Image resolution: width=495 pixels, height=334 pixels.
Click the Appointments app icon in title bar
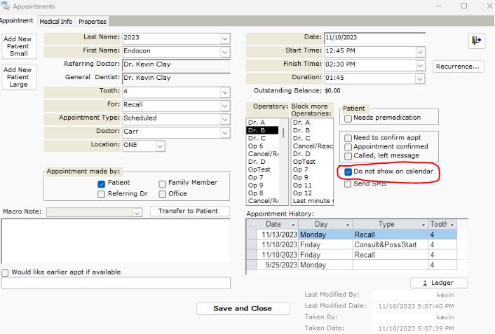[6, 6]
